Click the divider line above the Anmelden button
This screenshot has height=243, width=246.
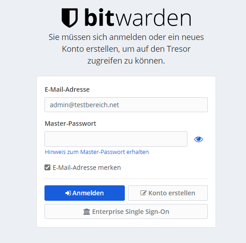coord(126,179)
